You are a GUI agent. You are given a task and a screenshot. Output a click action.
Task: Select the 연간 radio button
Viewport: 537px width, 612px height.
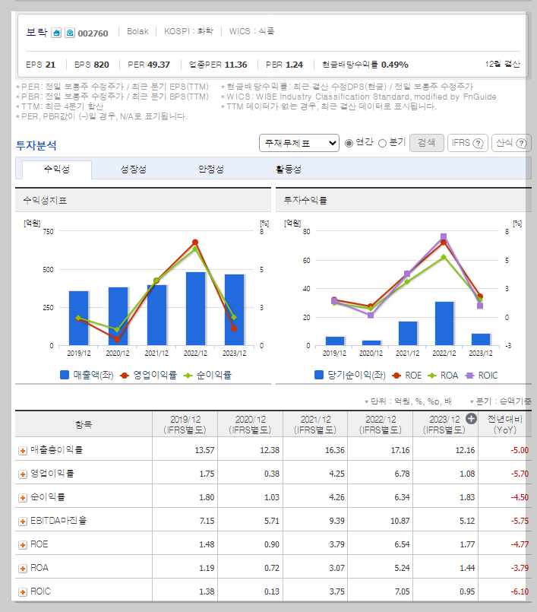point(349,143)
